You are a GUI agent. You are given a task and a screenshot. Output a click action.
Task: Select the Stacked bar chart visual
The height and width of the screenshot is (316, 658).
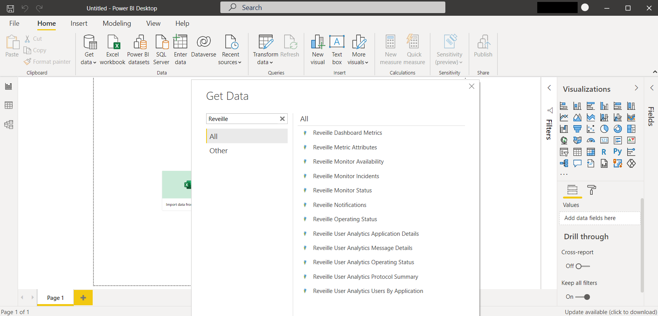pyautogui.click(x=564, y=106)
